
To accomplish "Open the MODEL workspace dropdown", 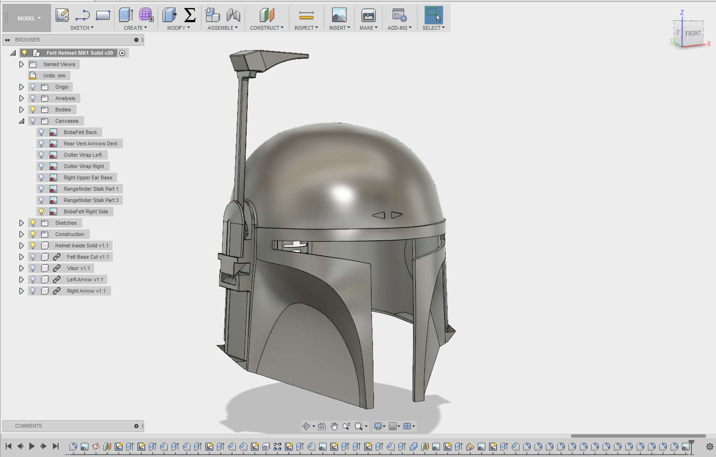I will click(29, 18).
